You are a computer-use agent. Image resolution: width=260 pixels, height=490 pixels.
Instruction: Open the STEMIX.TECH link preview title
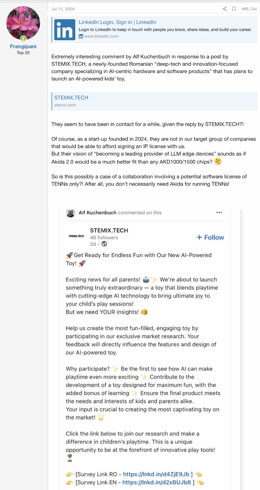(x=71, y=98)
